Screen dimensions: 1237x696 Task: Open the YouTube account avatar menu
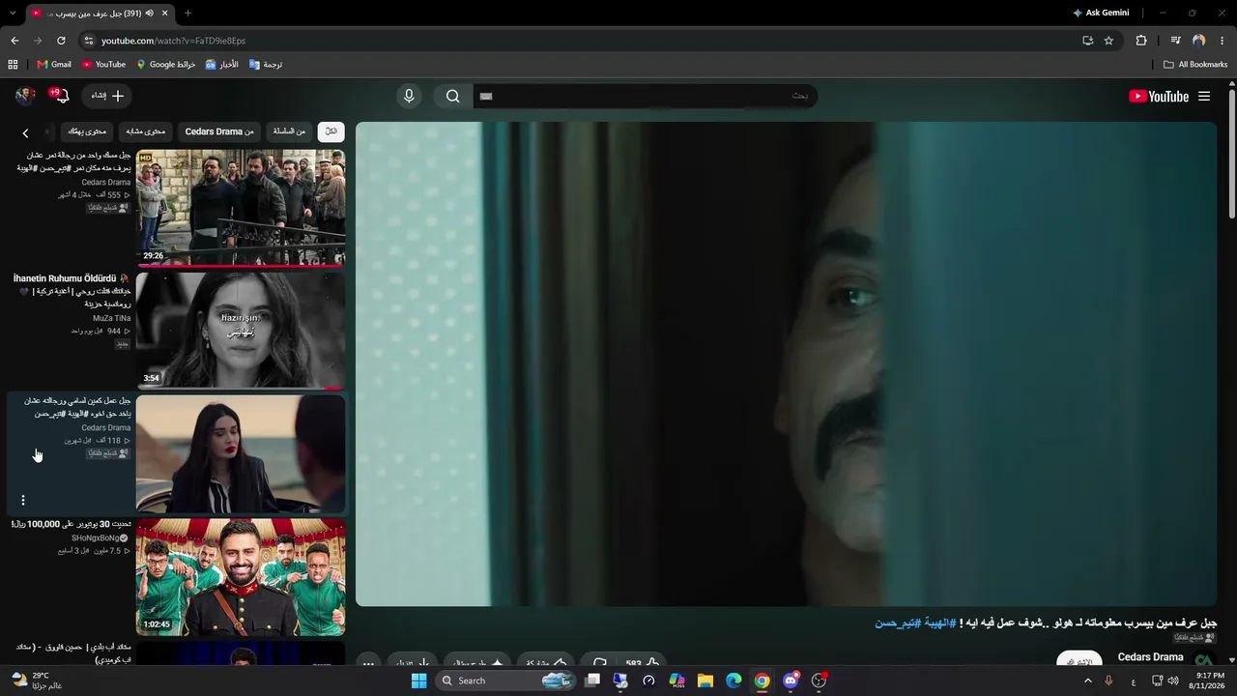coord(26,96)
